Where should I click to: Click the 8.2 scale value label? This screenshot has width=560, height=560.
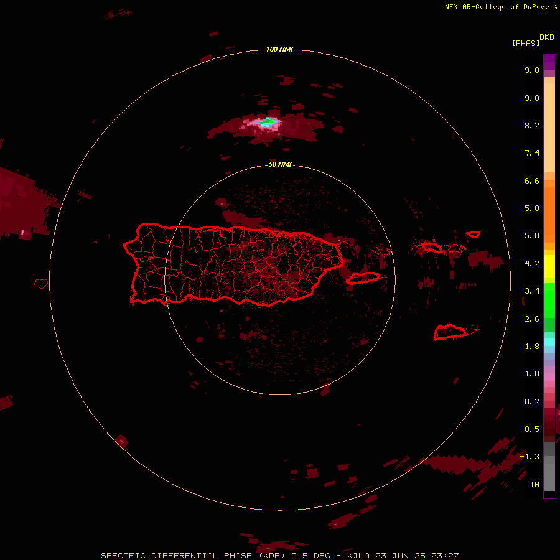[532, 125]
